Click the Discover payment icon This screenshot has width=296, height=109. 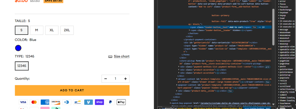tap(56, 102)
